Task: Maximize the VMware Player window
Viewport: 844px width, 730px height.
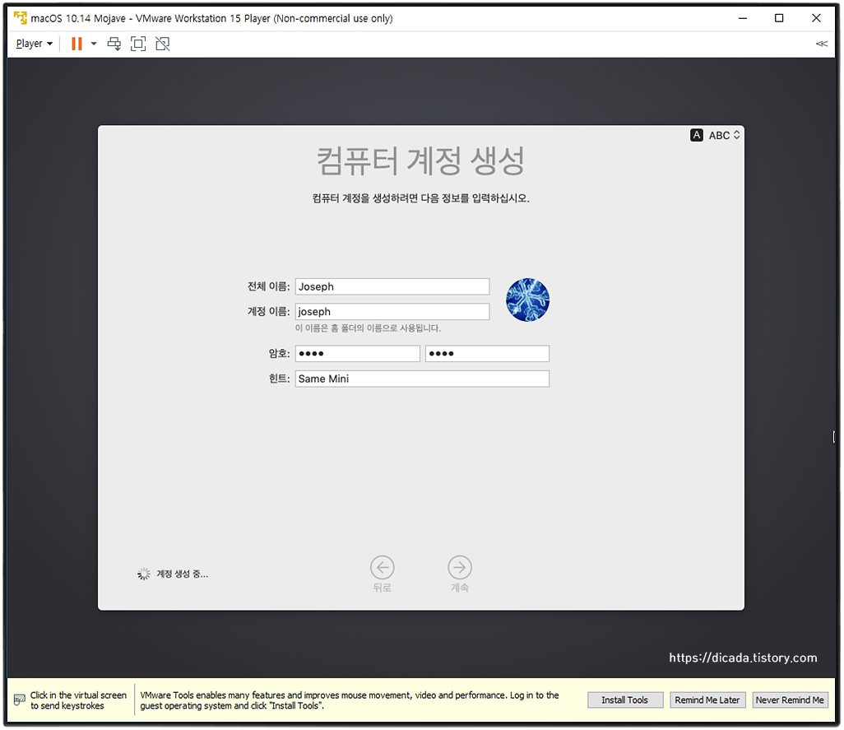Action: (x=779, y=18)
